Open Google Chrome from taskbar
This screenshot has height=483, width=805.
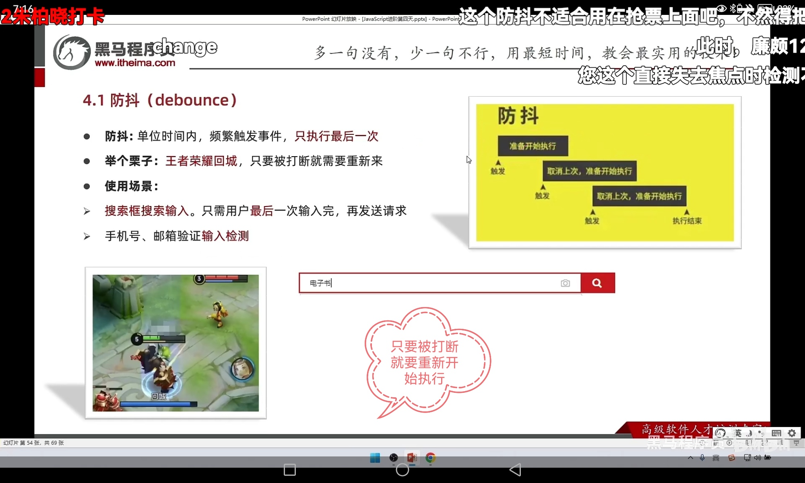pos(430,458)
